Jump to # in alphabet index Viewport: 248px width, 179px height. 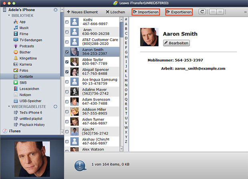tap(126, 19)
